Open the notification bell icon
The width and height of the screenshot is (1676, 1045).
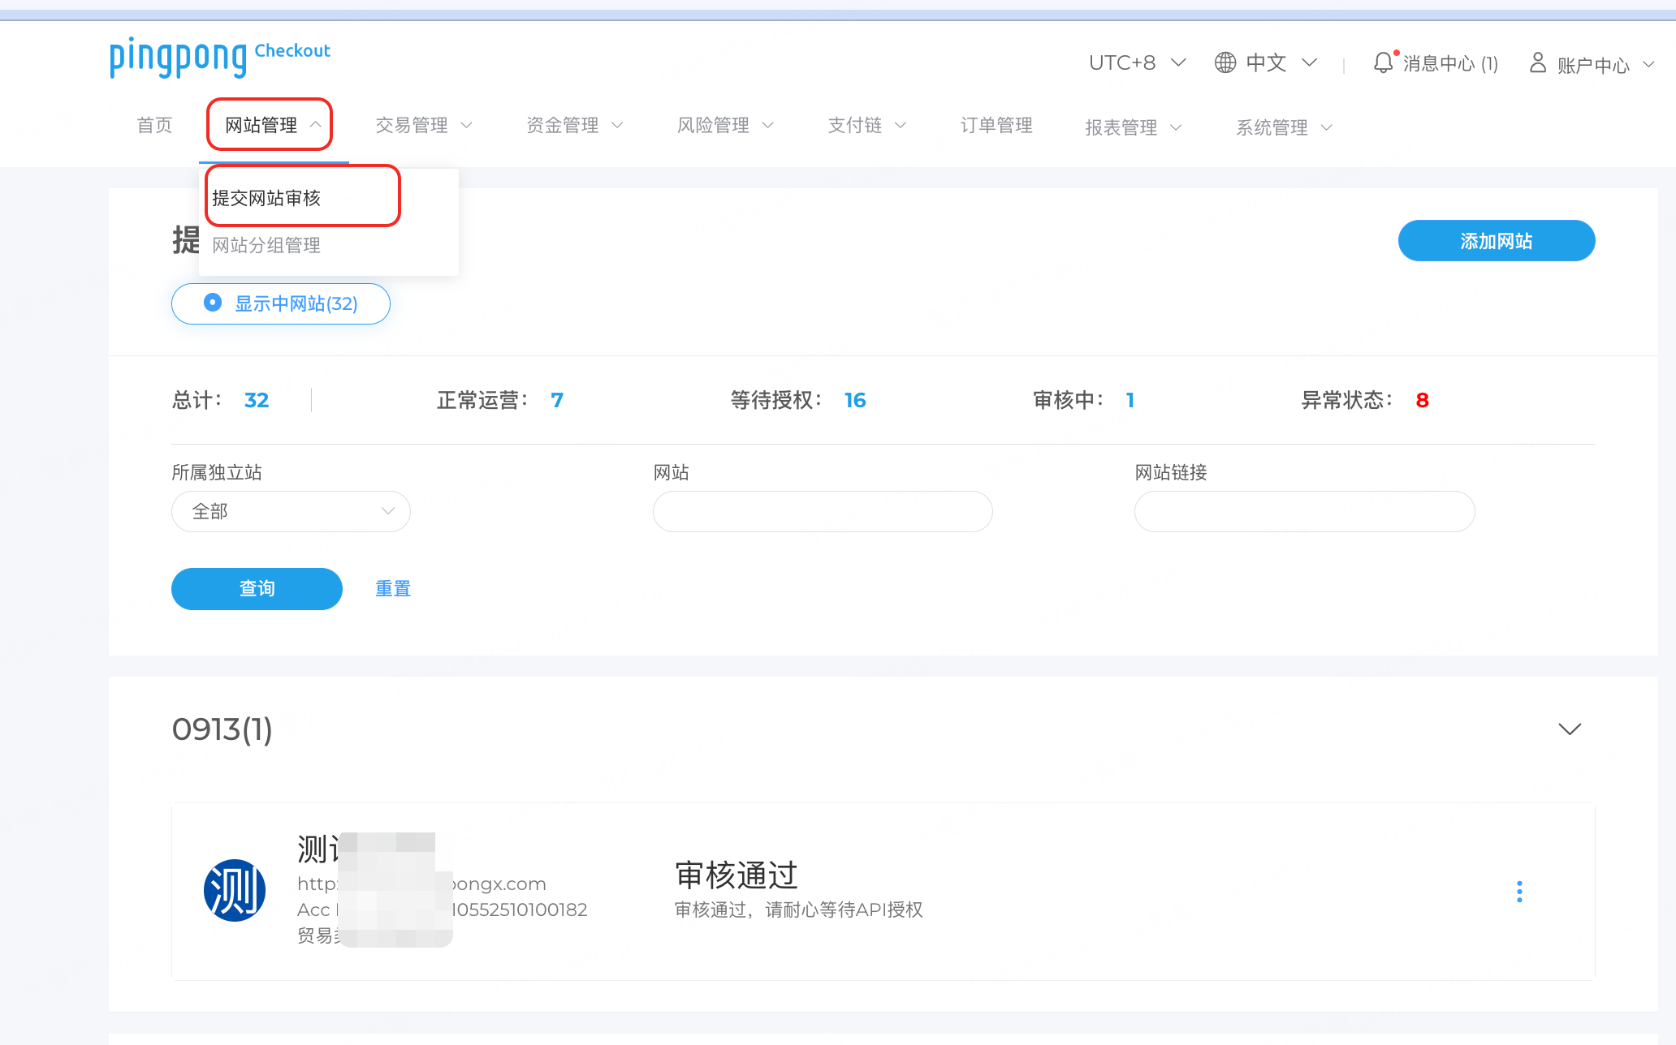click(1383, 62)
